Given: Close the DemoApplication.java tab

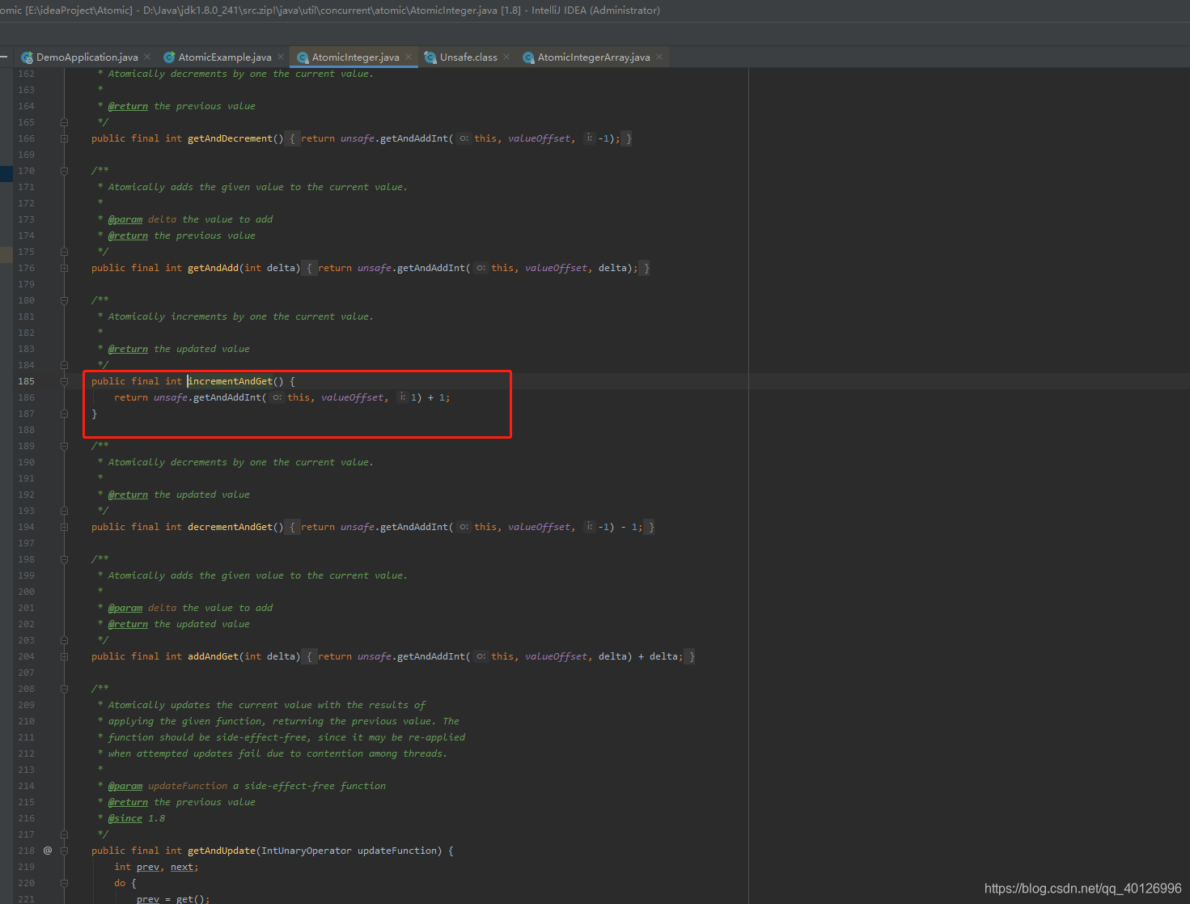Looking at the screenshot, I should pyautogui.click(x=147, y=57).
